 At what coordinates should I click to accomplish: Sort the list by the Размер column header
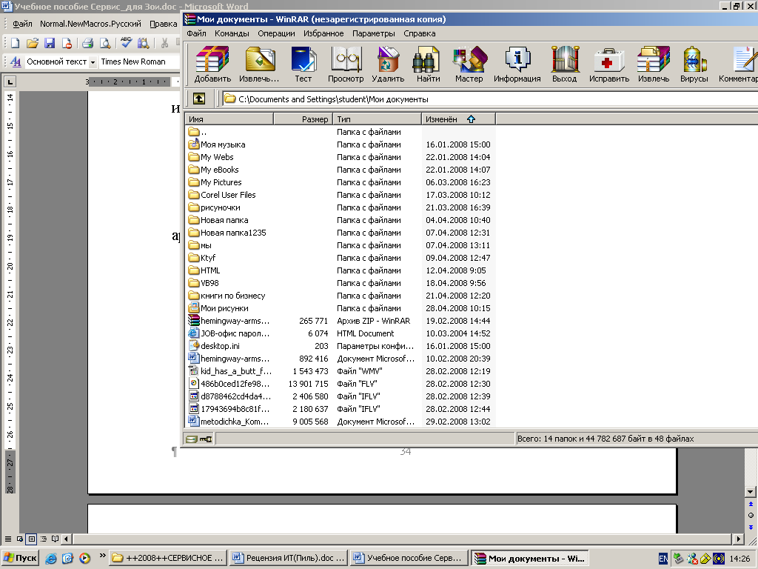click(303, 119)
